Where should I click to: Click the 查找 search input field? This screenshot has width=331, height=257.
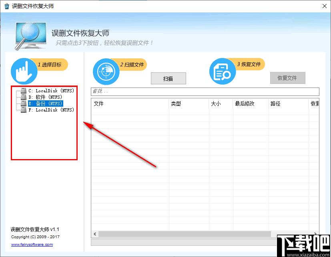pos(205,92)
